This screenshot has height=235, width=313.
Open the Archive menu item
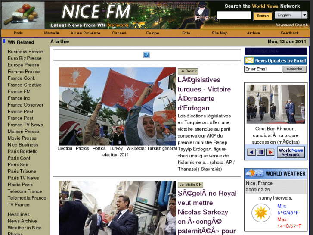point(253,33)
